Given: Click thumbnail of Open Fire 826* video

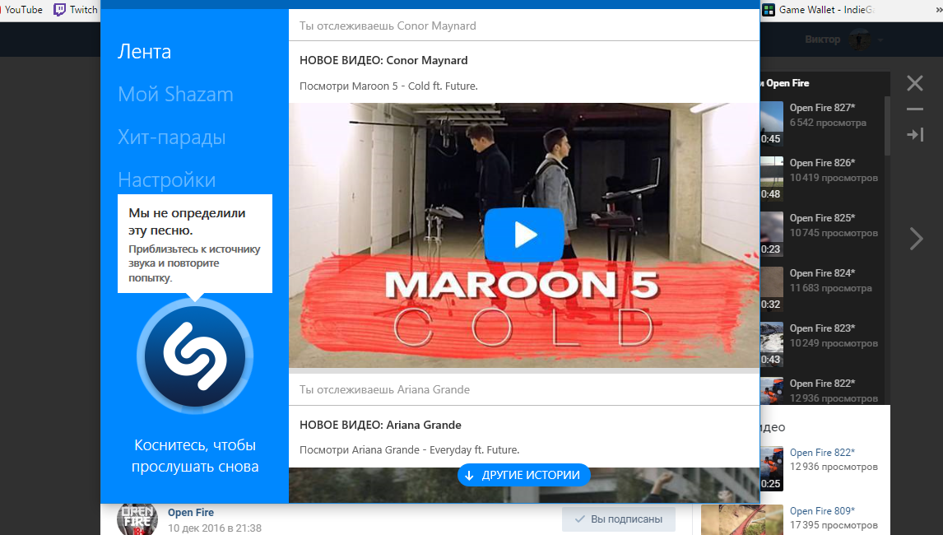Looking at the screenshot, I should [x=772, y=178].
